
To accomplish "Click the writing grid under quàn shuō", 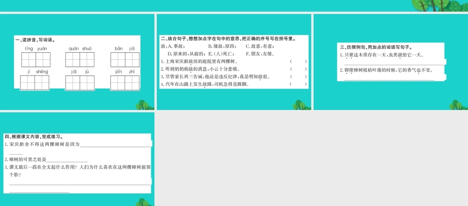I will (80, 60).
